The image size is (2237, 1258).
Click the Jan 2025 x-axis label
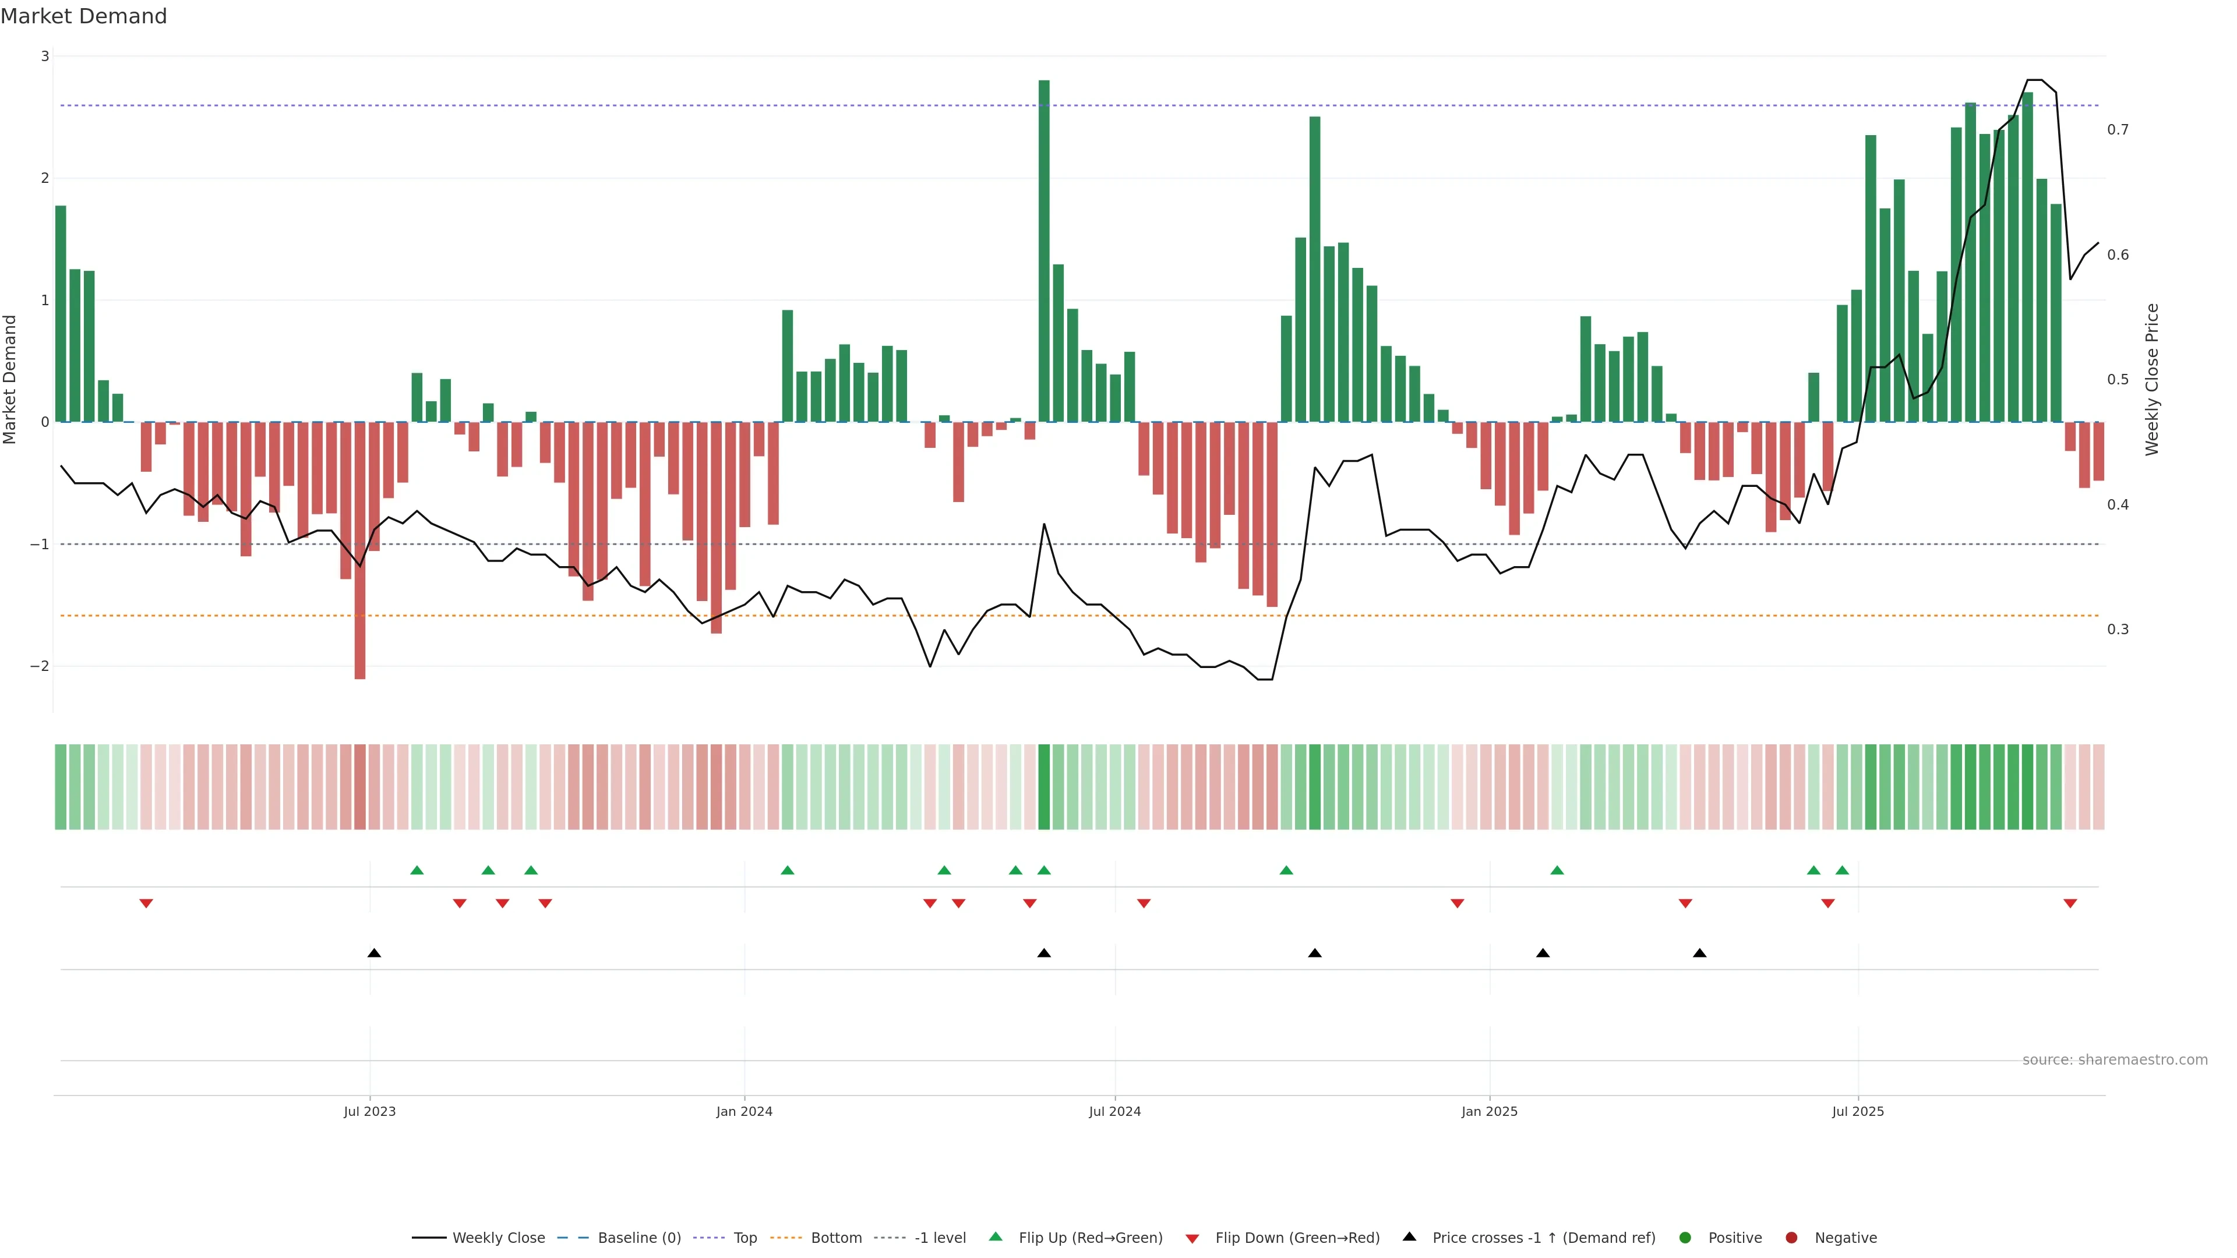pos(1490,1111)
